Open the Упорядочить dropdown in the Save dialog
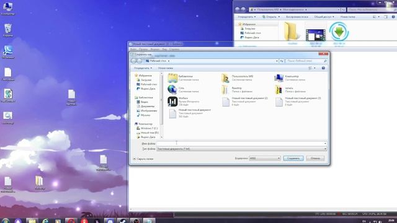 pyautogui.click(x=143, y=68)
